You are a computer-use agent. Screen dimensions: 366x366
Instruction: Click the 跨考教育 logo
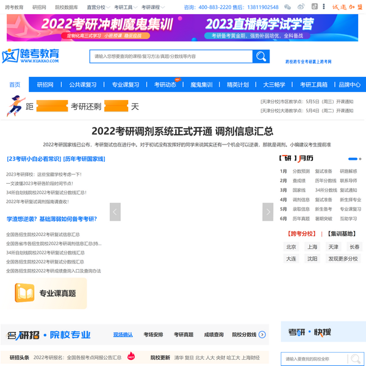30,56
